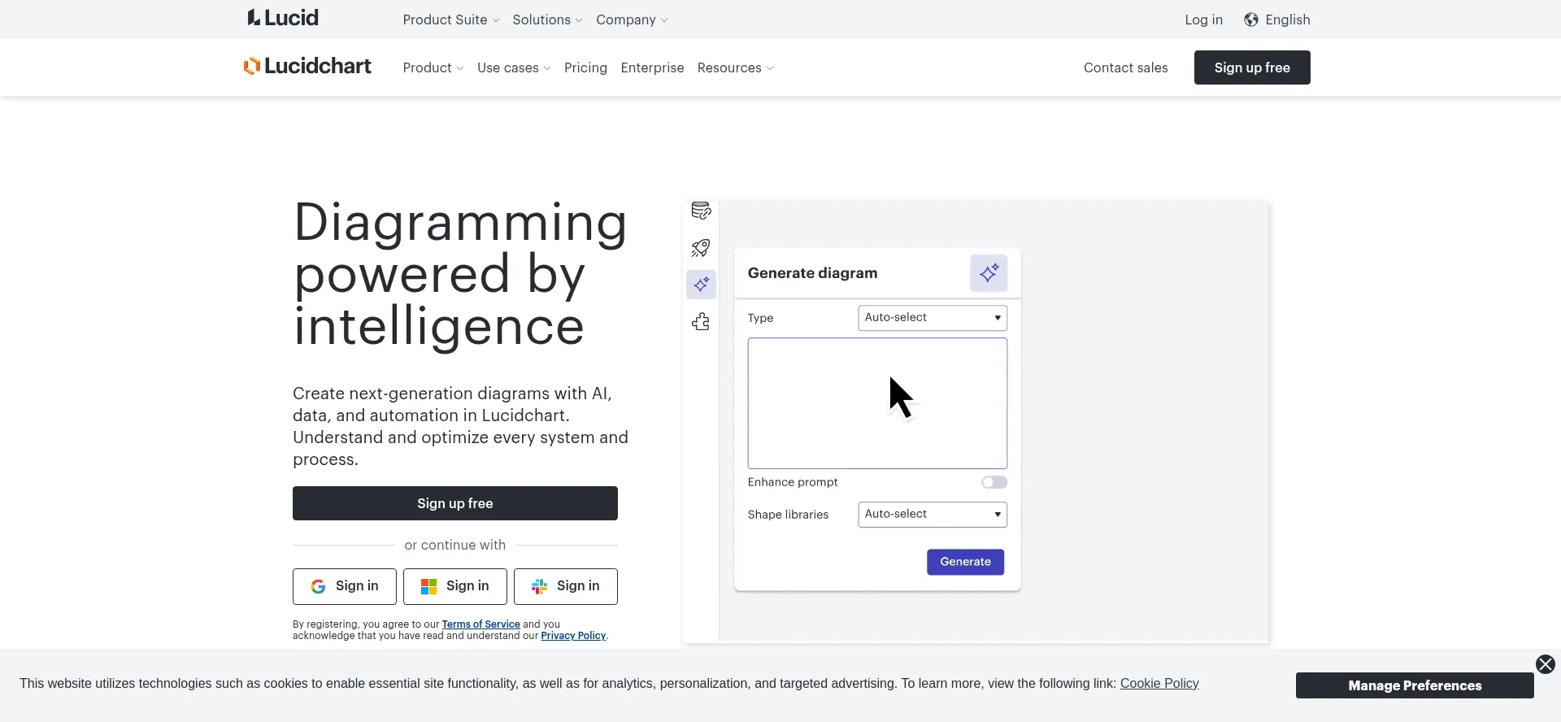This screenshot has height=722, width=1561.
Task: Click the 'or continue with' text
Action: tap(455, 545)
